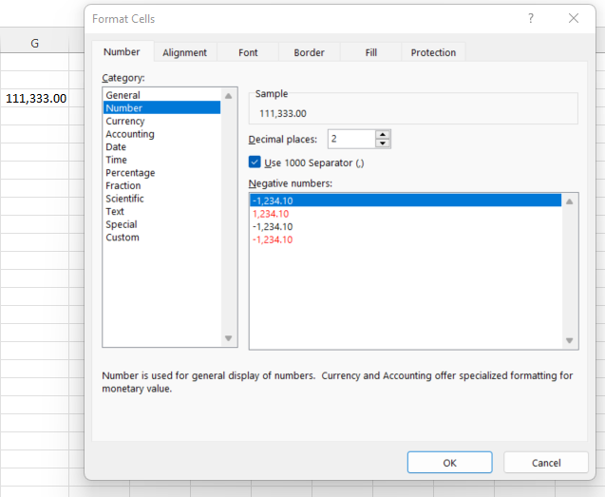The image size is (605, 497).
Task: Switch to the Alignment tab
Action: point(185,53)
